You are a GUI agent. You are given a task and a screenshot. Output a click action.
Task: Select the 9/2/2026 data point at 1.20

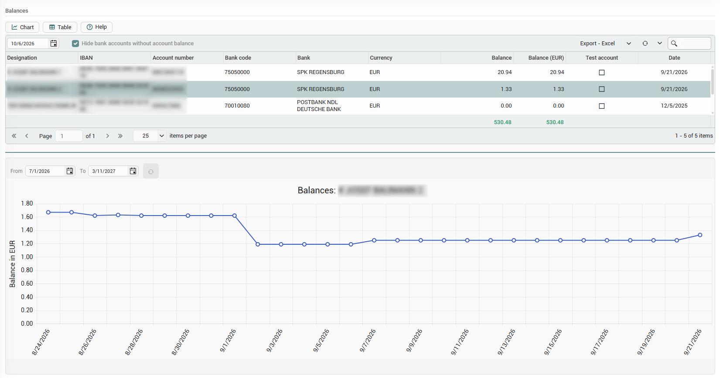click(x=258, y=244)
